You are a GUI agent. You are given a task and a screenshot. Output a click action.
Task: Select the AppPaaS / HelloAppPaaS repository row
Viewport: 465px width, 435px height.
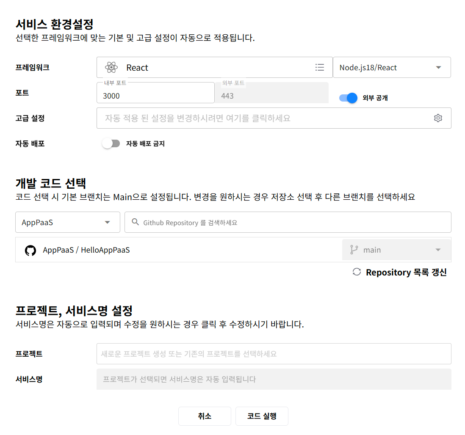(x=169, y=250)
